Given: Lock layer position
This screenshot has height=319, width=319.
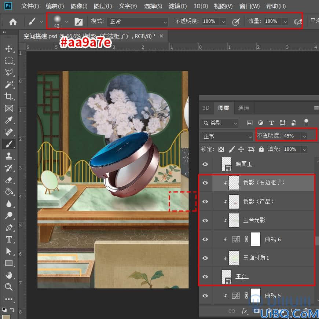Looking at the screenshot, I should pyautogui.click(x=241, y=149).
